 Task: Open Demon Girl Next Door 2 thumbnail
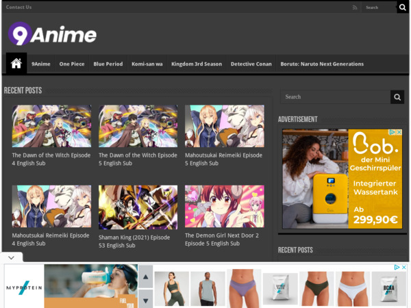225,207
